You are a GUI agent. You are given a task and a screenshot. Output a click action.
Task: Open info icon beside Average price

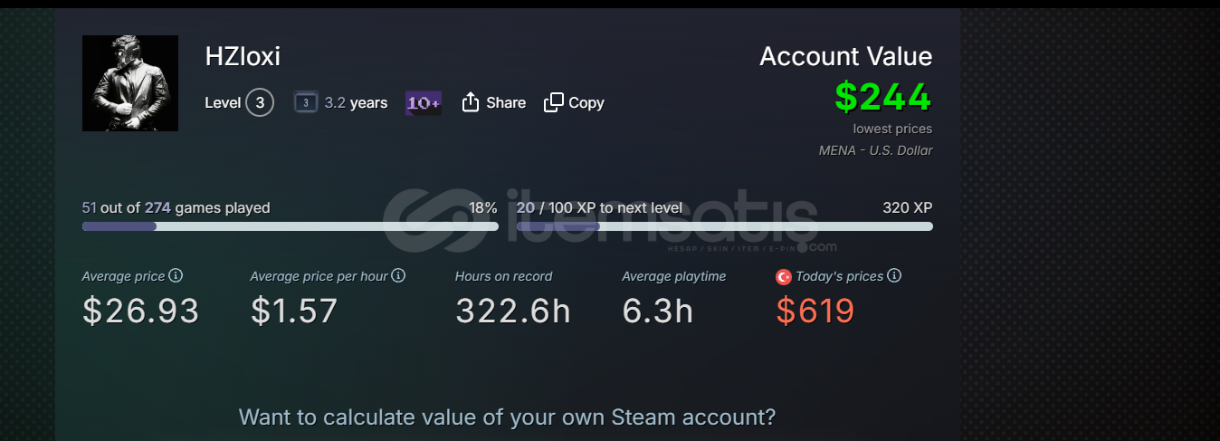pyautogui.click(x=176, y=275)
